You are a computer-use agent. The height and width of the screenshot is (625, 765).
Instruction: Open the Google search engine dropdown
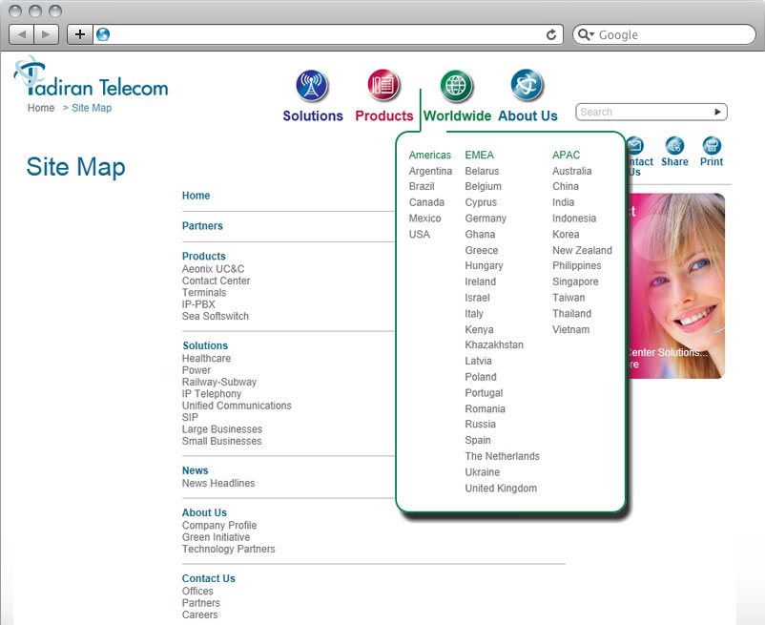click(587, 35)
